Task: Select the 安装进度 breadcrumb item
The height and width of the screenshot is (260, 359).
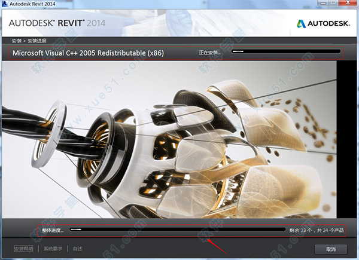Action: click(35, 41)
